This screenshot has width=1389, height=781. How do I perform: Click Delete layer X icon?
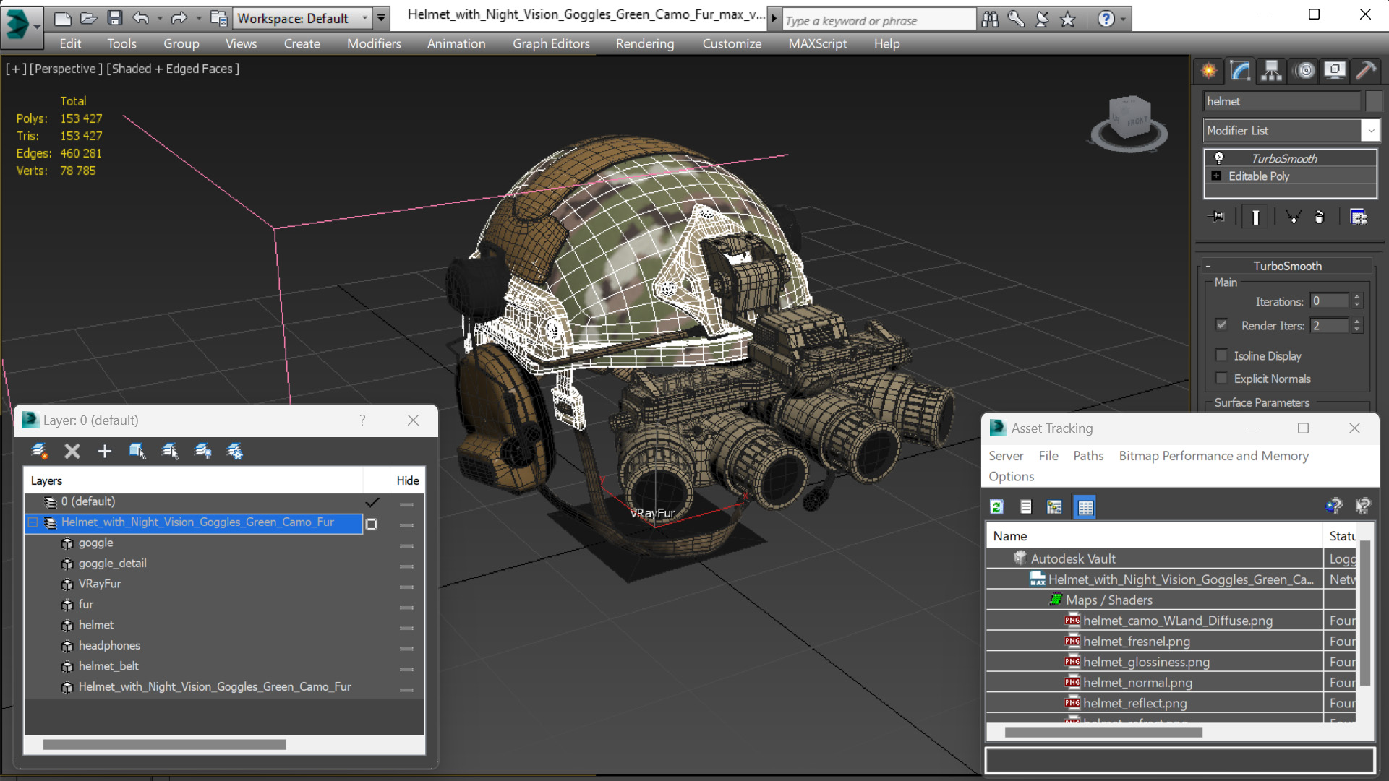(x=72, y=452)
